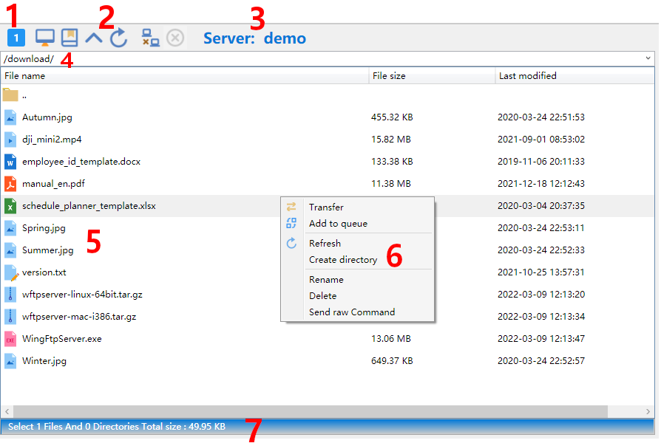Click the Spring.jpg image icon

(x=10, y=228)
